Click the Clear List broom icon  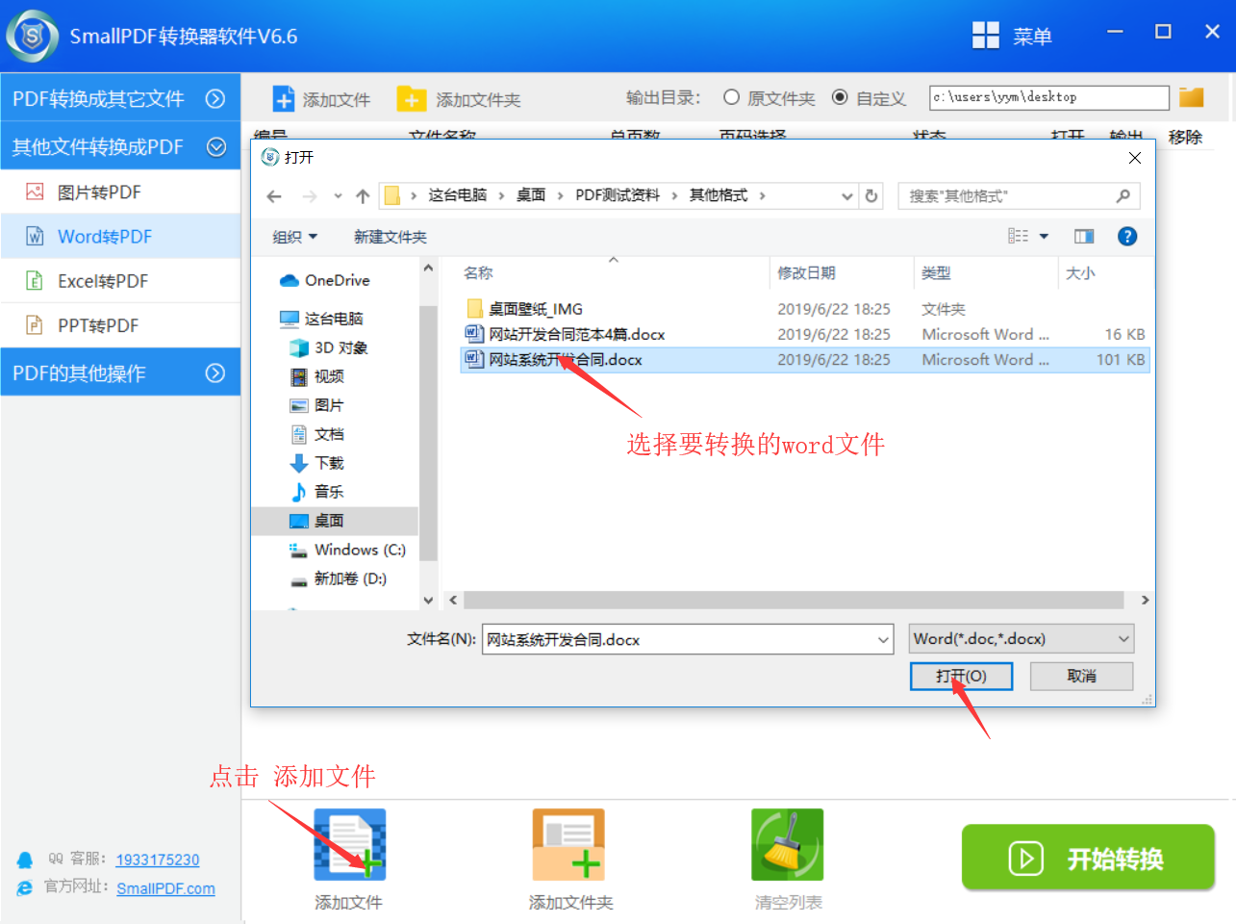787,844
